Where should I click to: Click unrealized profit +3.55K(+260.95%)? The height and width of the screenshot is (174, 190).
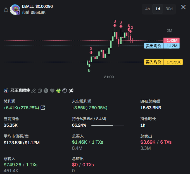click(x=90, y=107)
